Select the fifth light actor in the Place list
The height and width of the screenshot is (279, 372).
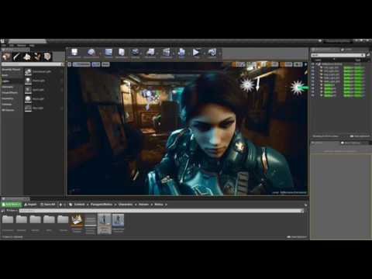click(43, 108)
